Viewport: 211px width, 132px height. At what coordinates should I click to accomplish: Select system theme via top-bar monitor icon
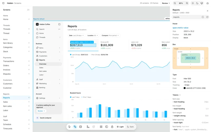click(x=202, y=3)
